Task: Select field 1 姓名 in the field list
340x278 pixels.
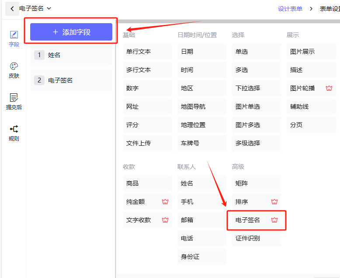Action: [x=71, y=55]
